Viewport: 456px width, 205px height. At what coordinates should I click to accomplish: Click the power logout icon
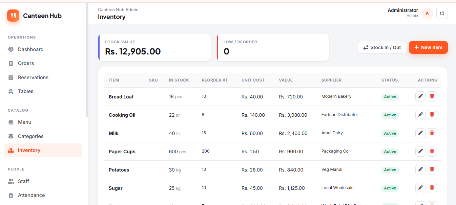pos(442,14)
